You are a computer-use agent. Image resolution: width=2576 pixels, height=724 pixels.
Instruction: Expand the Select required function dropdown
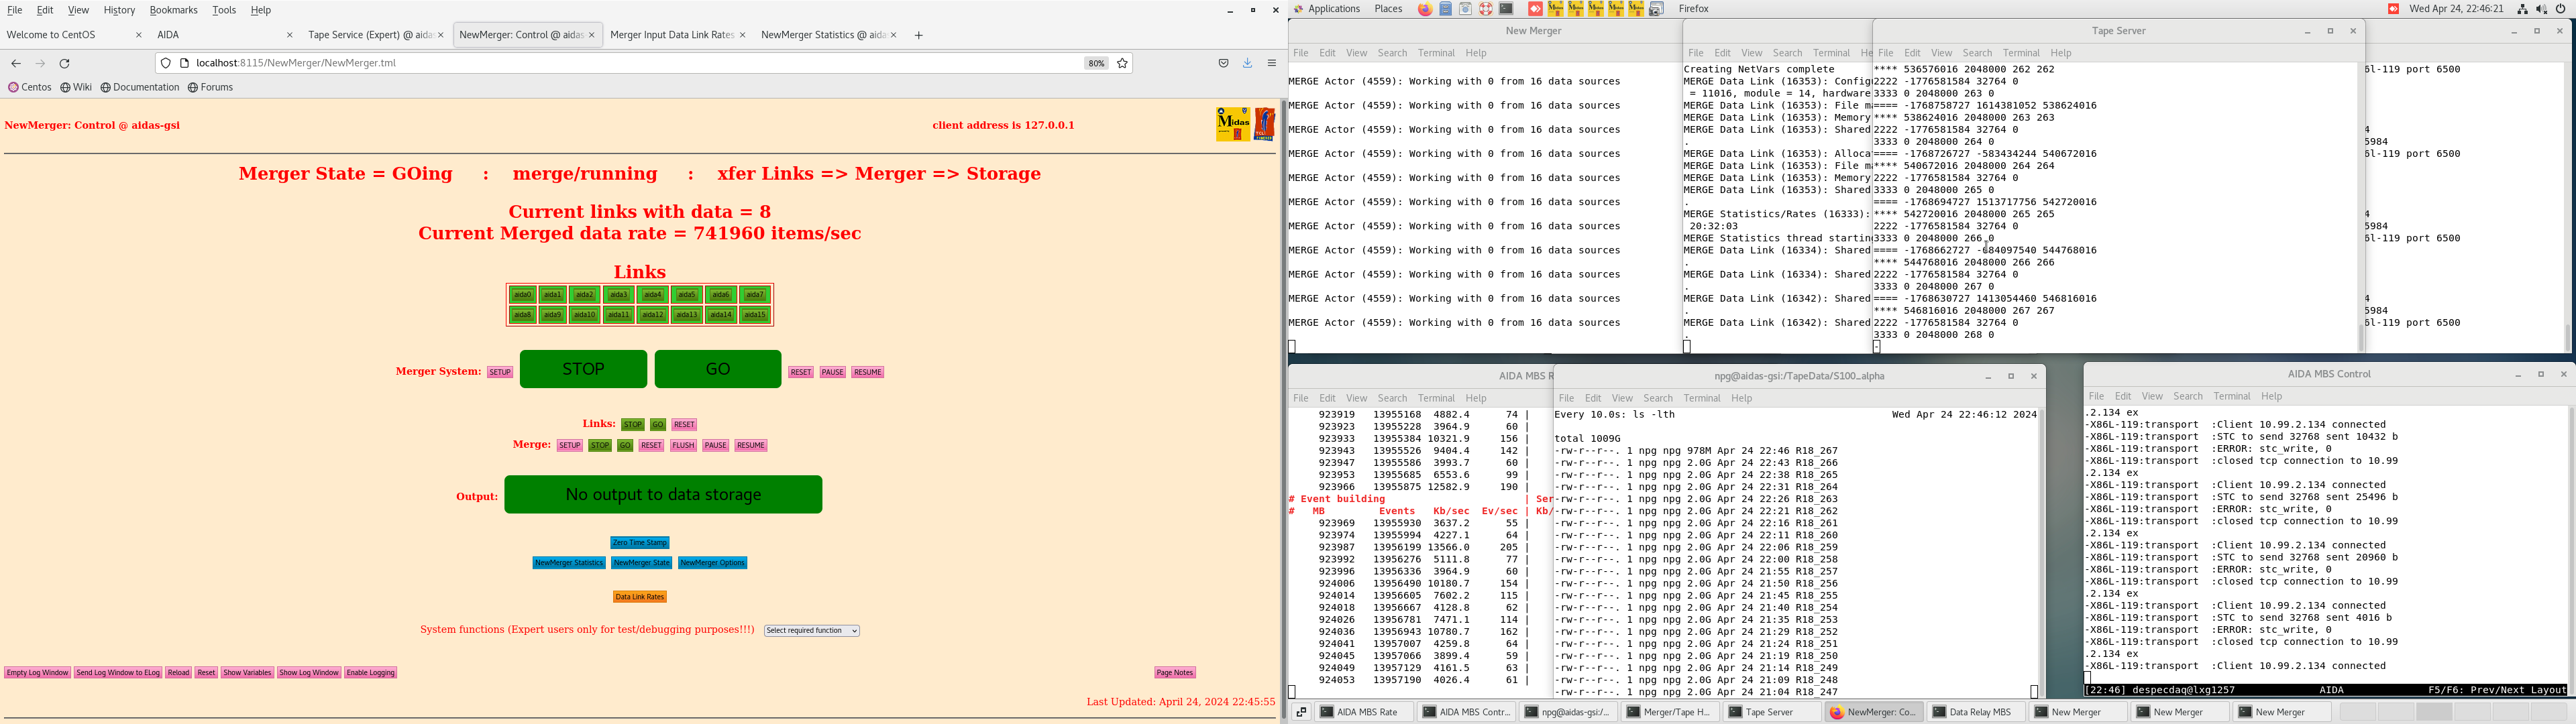click(x=811, y=631)
